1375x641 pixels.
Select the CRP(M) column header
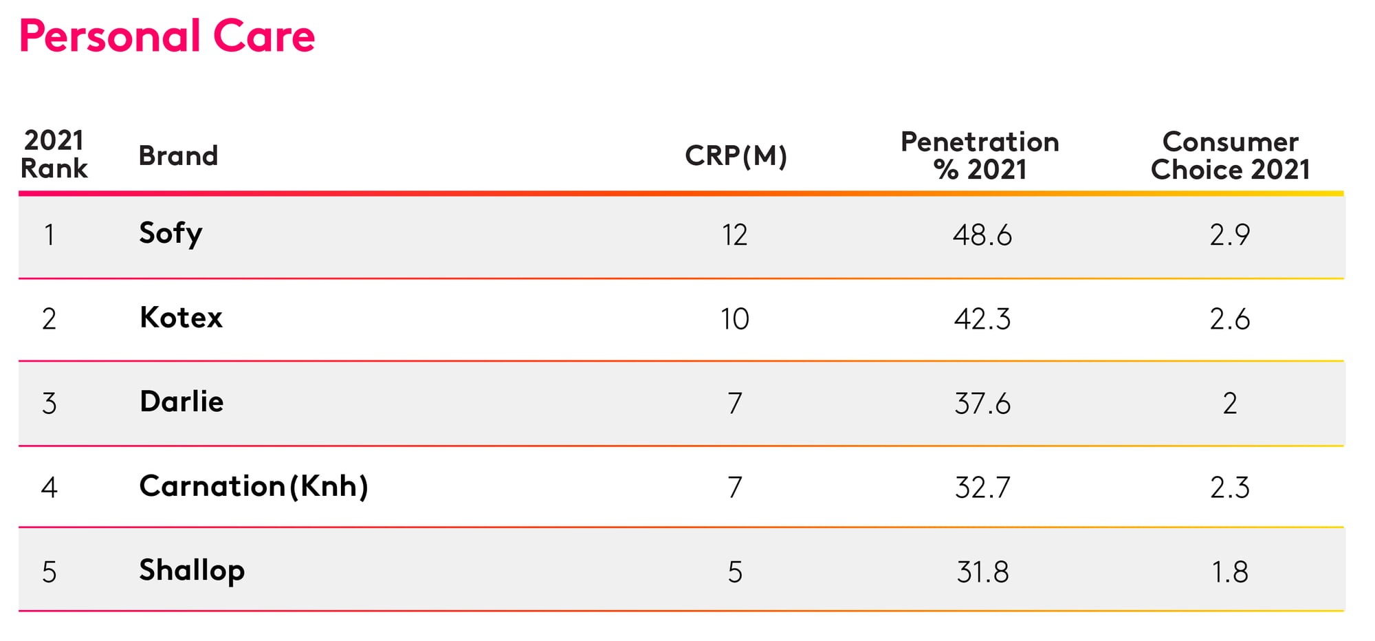coord(736,156)
